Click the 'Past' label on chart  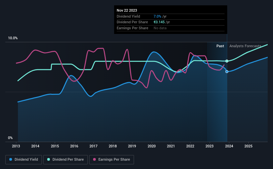tap(220, 46)
